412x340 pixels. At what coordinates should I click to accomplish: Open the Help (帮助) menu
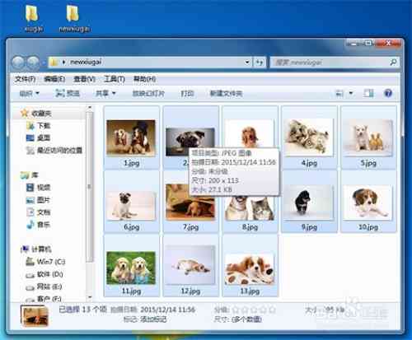click(144, 79)
